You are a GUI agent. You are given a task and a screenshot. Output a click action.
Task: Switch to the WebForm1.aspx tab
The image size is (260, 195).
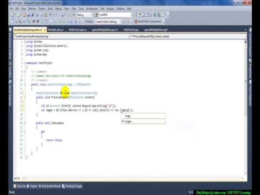click(x=131, y=30)
